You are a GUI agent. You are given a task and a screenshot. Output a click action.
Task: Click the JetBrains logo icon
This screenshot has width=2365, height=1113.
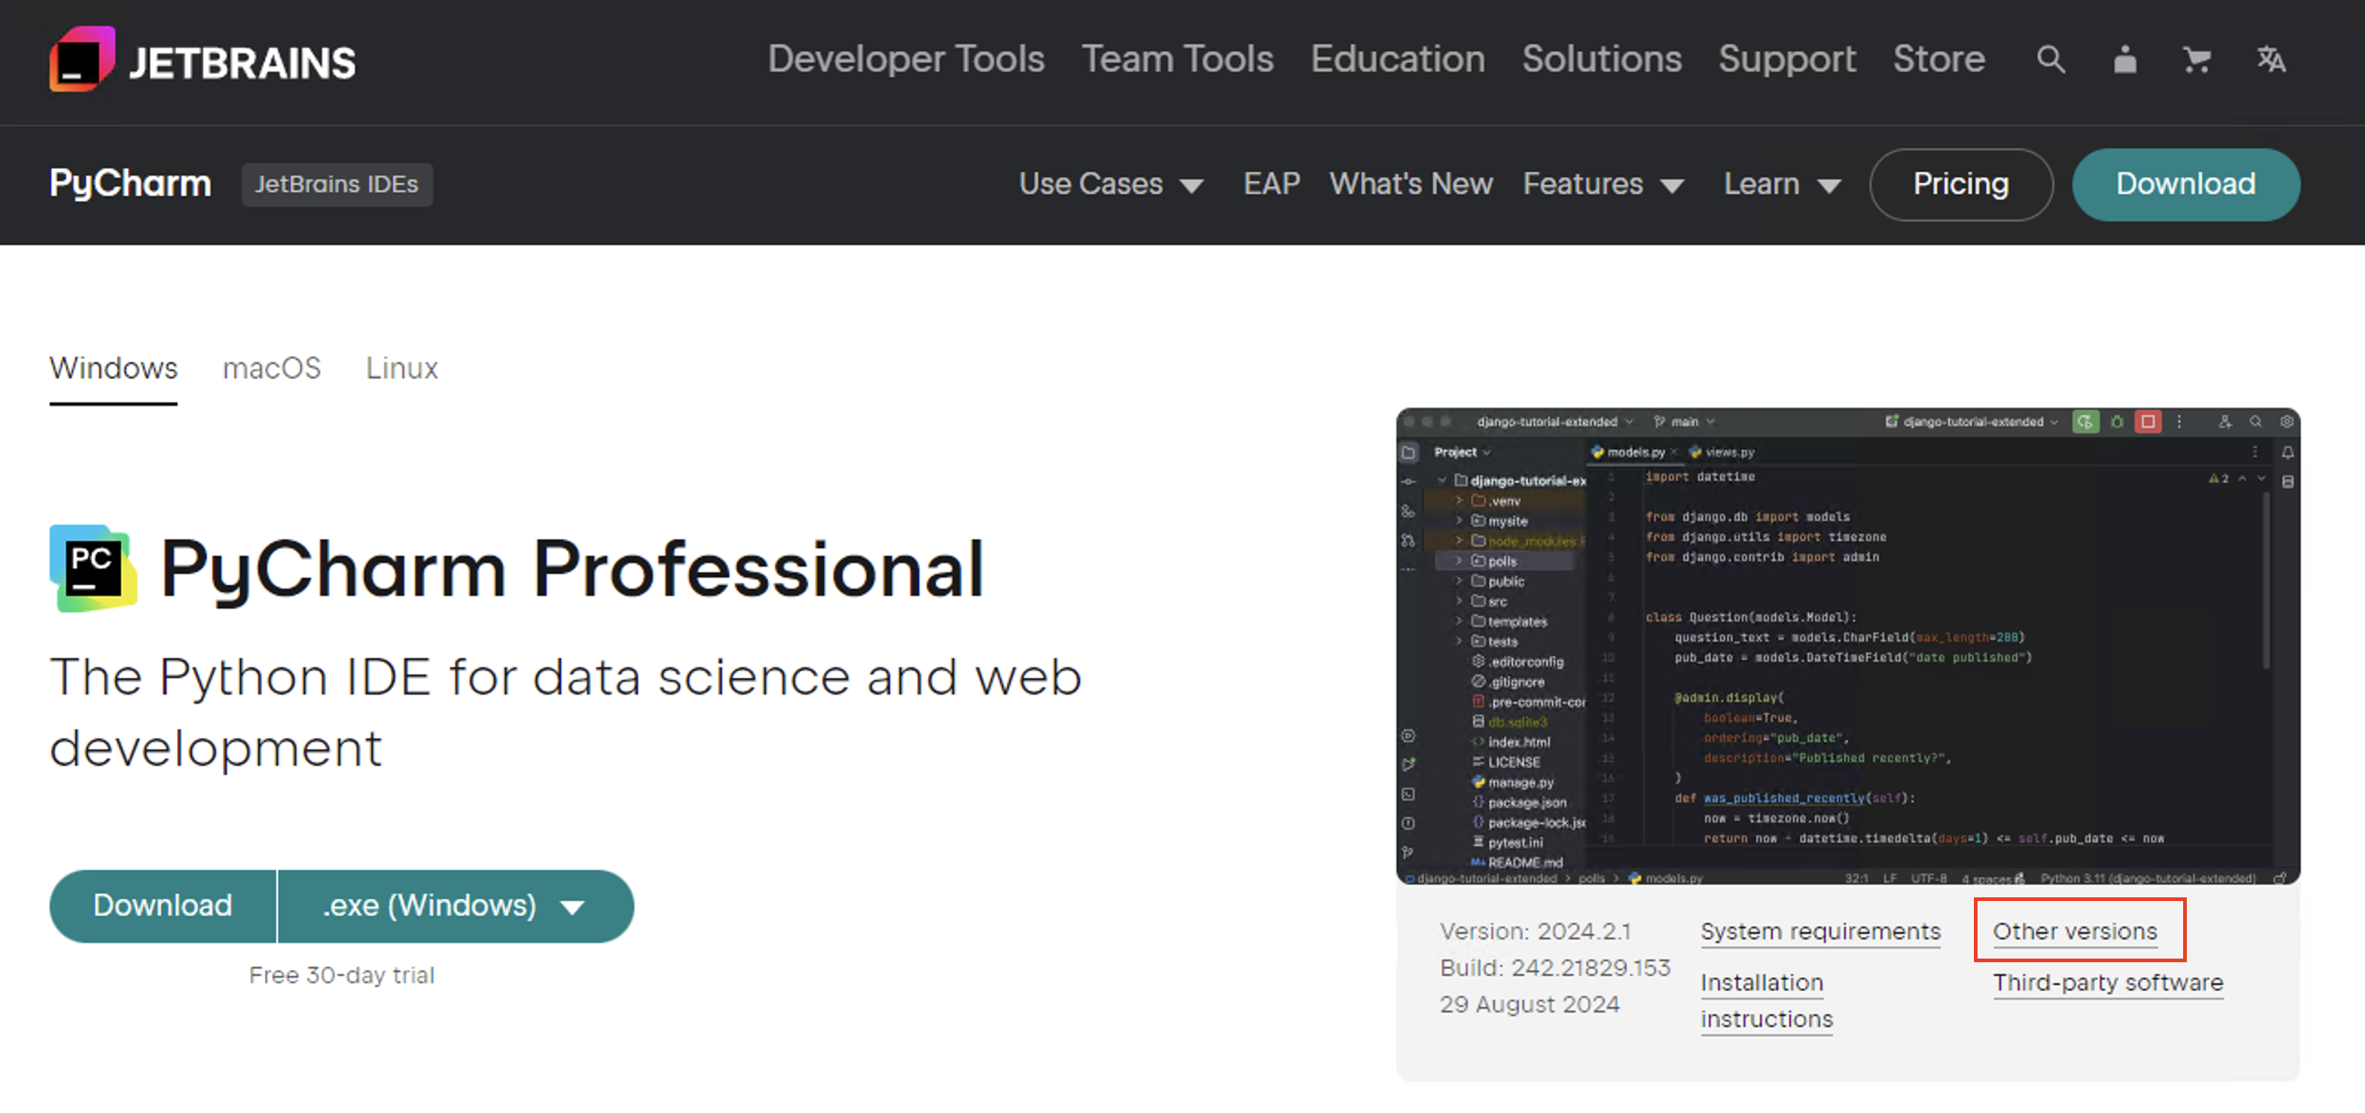pyautogui.click(x=81, y=59)
